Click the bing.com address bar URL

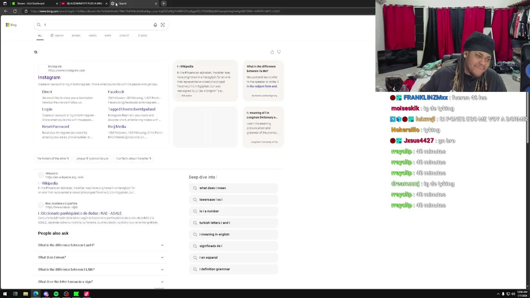click(x=155, y=11)
